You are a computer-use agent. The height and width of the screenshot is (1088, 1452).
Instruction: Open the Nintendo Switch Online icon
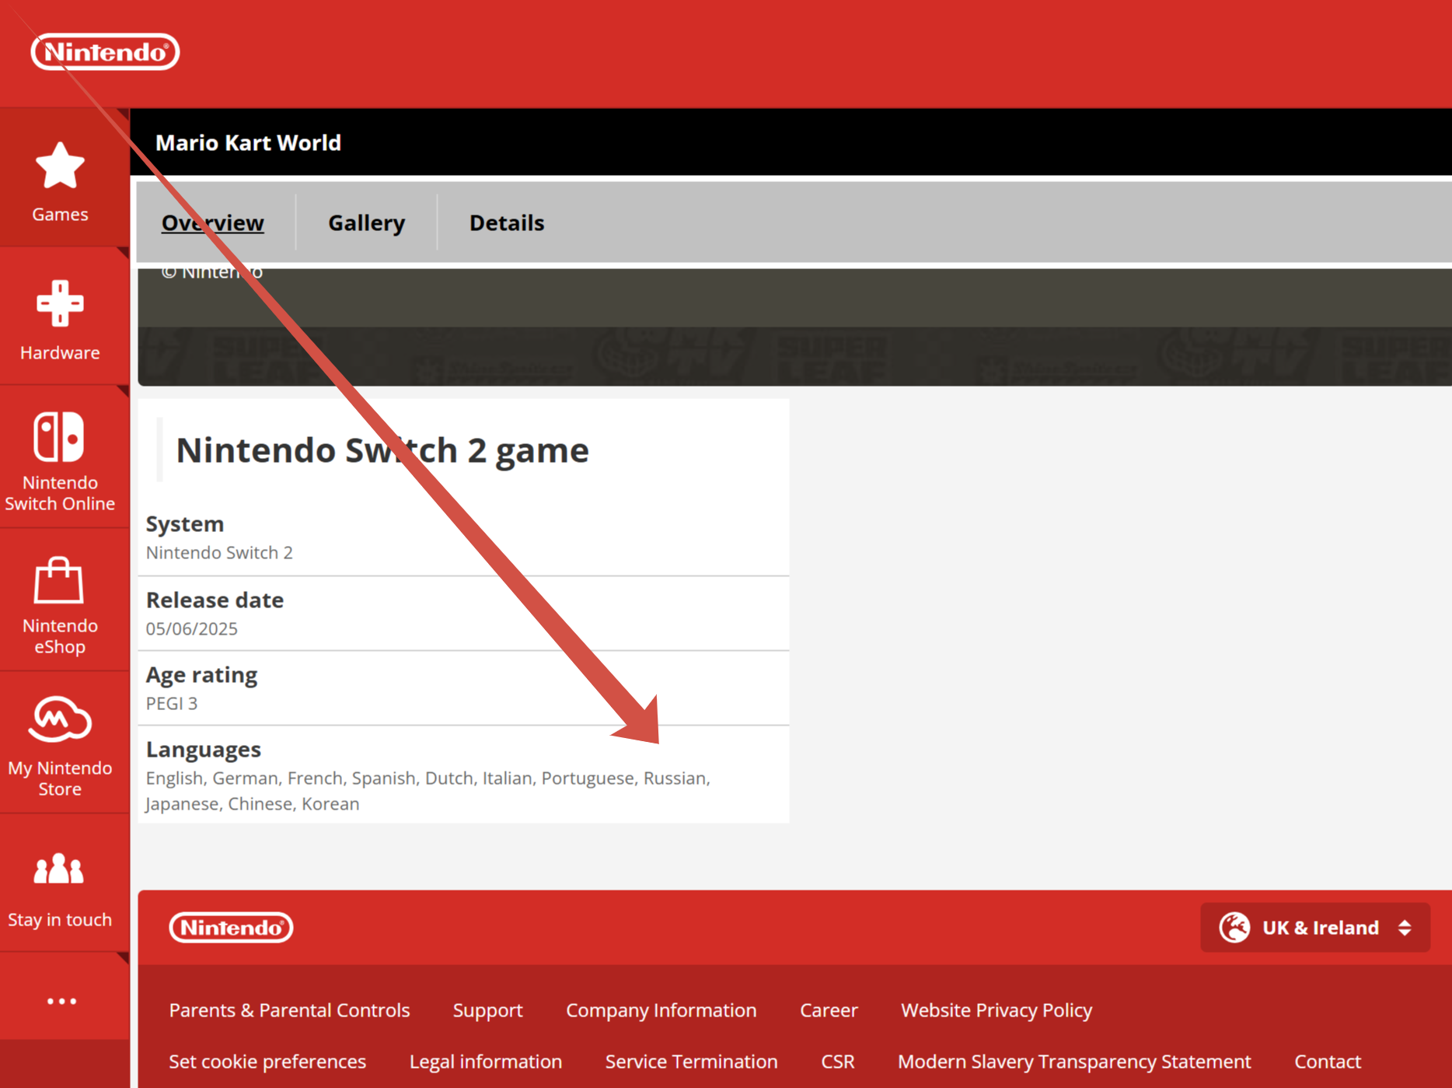point(59,437)
